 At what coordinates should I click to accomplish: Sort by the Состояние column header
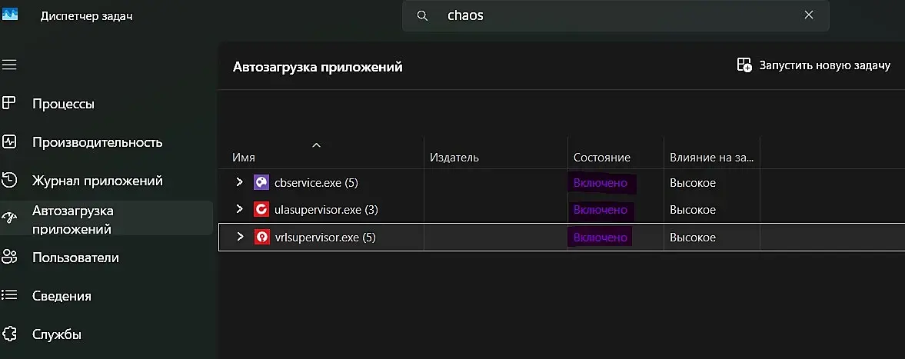pos(602,158)
